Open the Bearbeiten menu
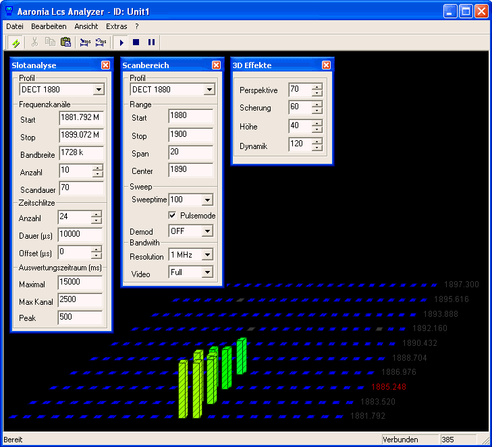492x447 pixels. 49,26
